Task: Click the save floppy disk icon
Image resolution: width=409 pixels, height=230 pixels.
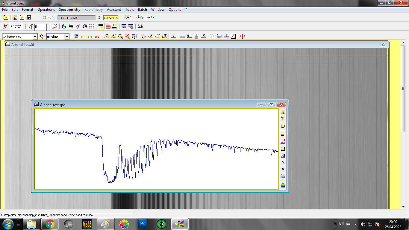Action: pyautogui.click(x=29, y=17)
